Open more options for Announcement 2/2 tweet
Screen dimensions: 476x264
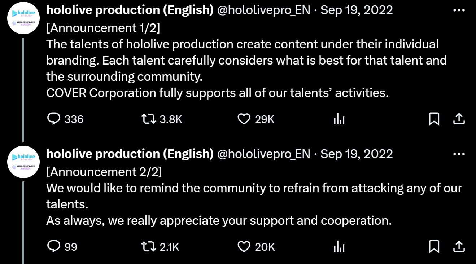pos(459,154)
